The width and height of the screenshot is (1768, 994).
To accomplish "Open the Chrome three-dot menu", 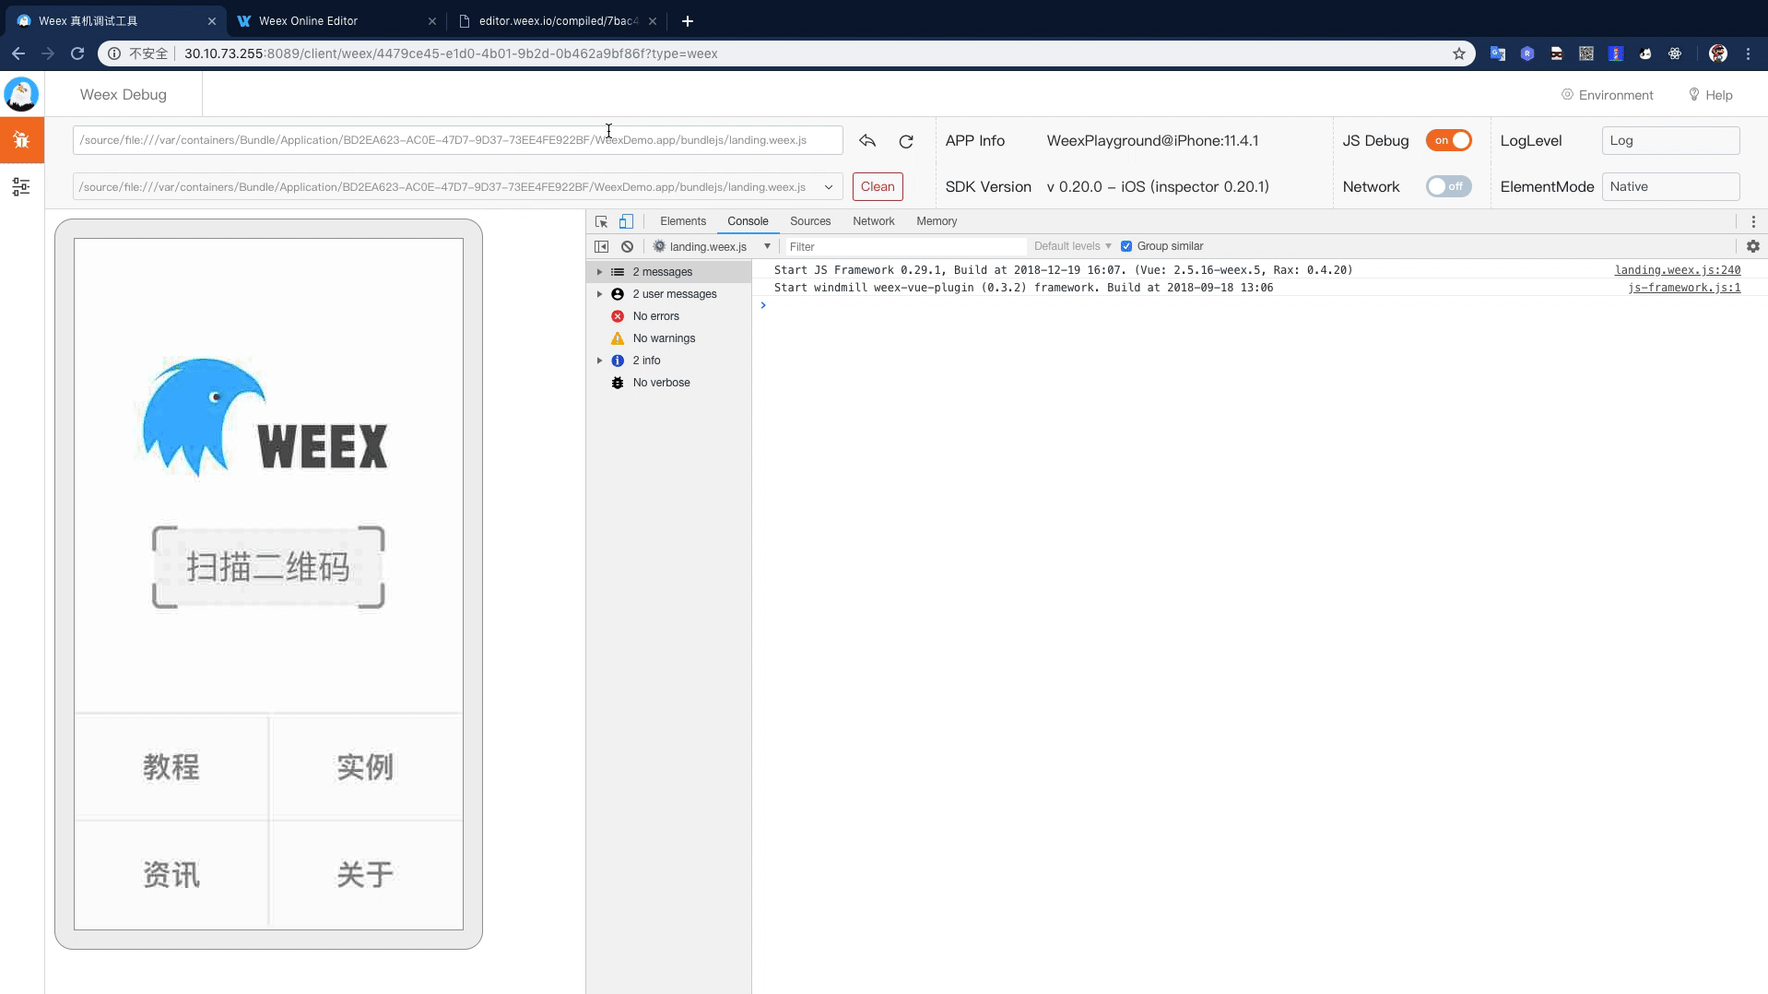I will (x=1749, y=53).
